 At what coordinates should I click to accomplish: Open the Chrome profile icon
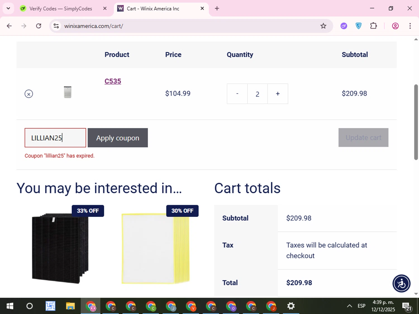(395, 26)
